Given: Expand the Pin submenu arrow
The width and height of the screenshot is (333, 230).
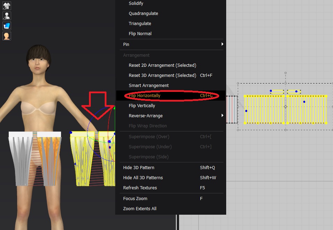Looking at the screenshot, I should pos(222,44).
